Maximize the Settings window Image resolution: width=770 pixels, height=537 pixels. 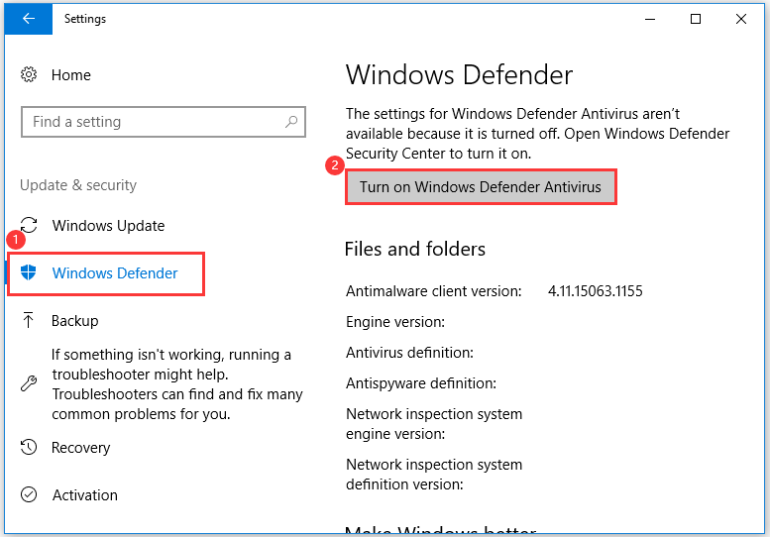tap(696, 19)
